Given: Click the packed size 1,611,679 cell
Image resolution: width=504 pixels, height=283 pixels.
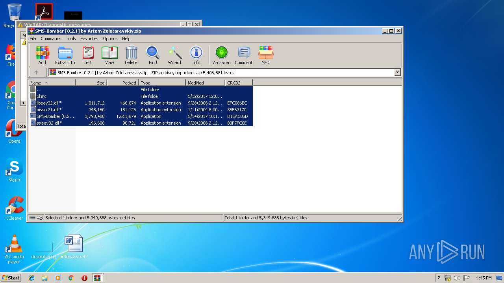Looking at the screenshot, I should 126,116.
